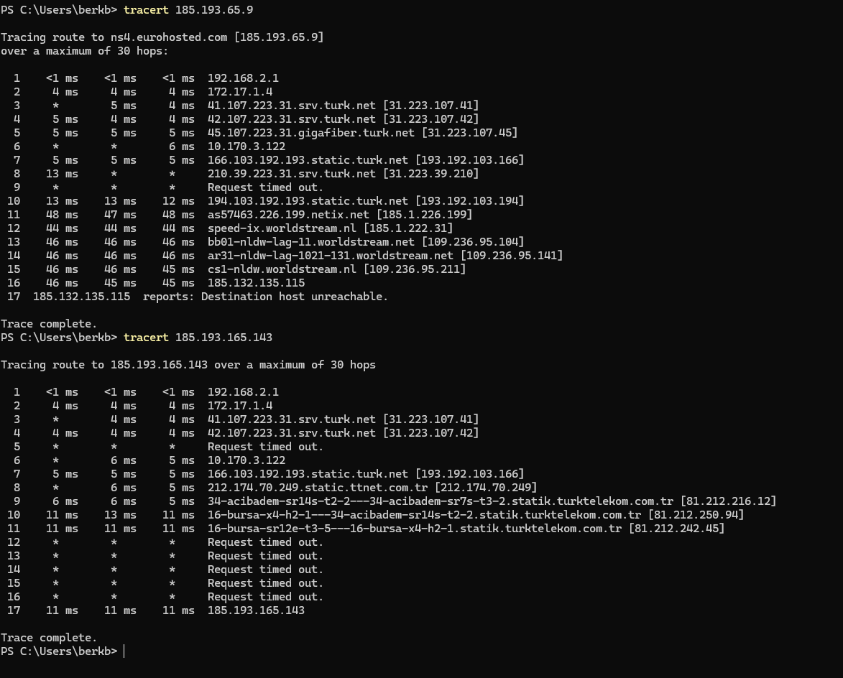Click the '12 ms' latency value
The image size is (843, 678).
pyautogui.click(x=178, y=201)
